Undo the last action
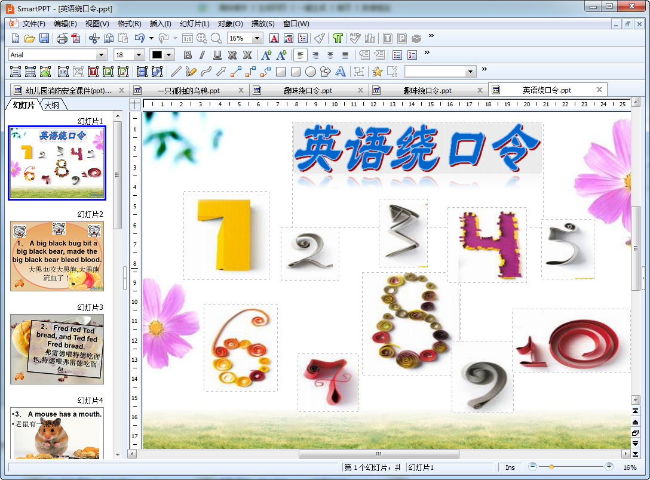 pos(140,39)
